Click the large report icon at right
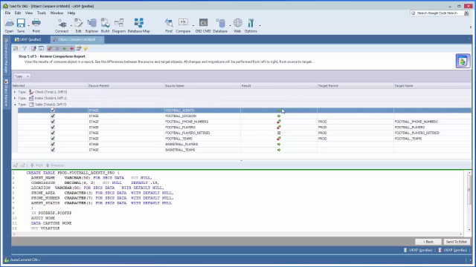 click(x=463, y=61)
